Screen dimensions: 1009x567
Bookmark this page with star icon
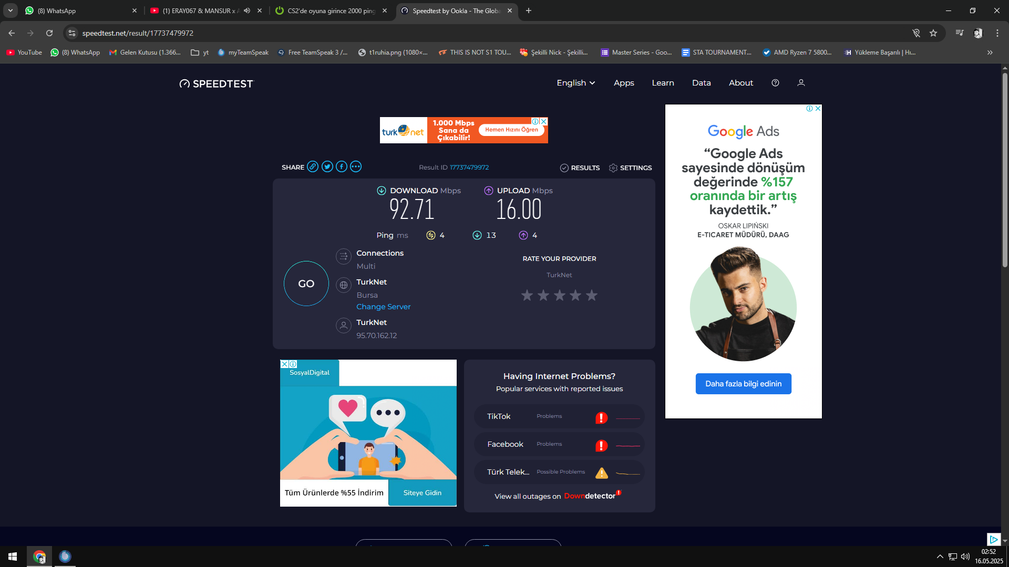coord(933,33)
